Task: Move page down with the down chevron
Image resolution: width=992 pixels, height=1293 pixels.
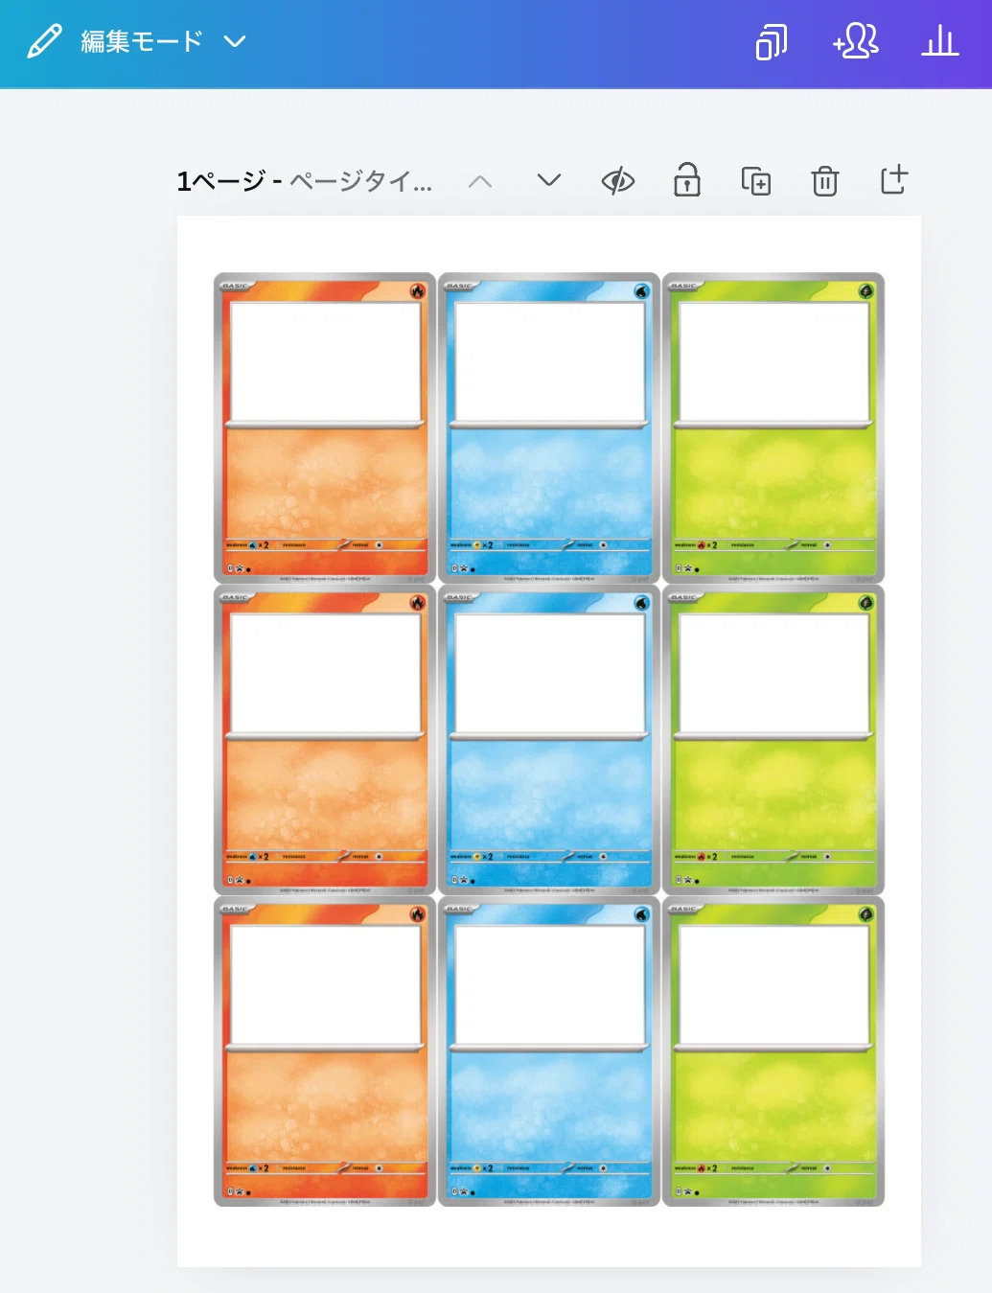Action: 549,180
